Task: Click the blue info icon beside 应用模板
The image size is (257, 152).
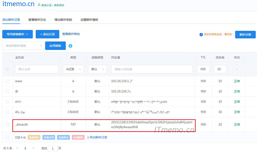Action: pyautogui.click(x=70, y=46)
